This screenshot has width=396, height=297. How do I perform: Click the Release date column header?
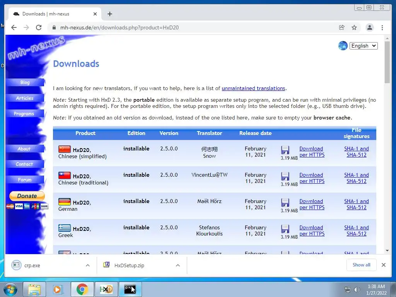[x=255, y=133]
